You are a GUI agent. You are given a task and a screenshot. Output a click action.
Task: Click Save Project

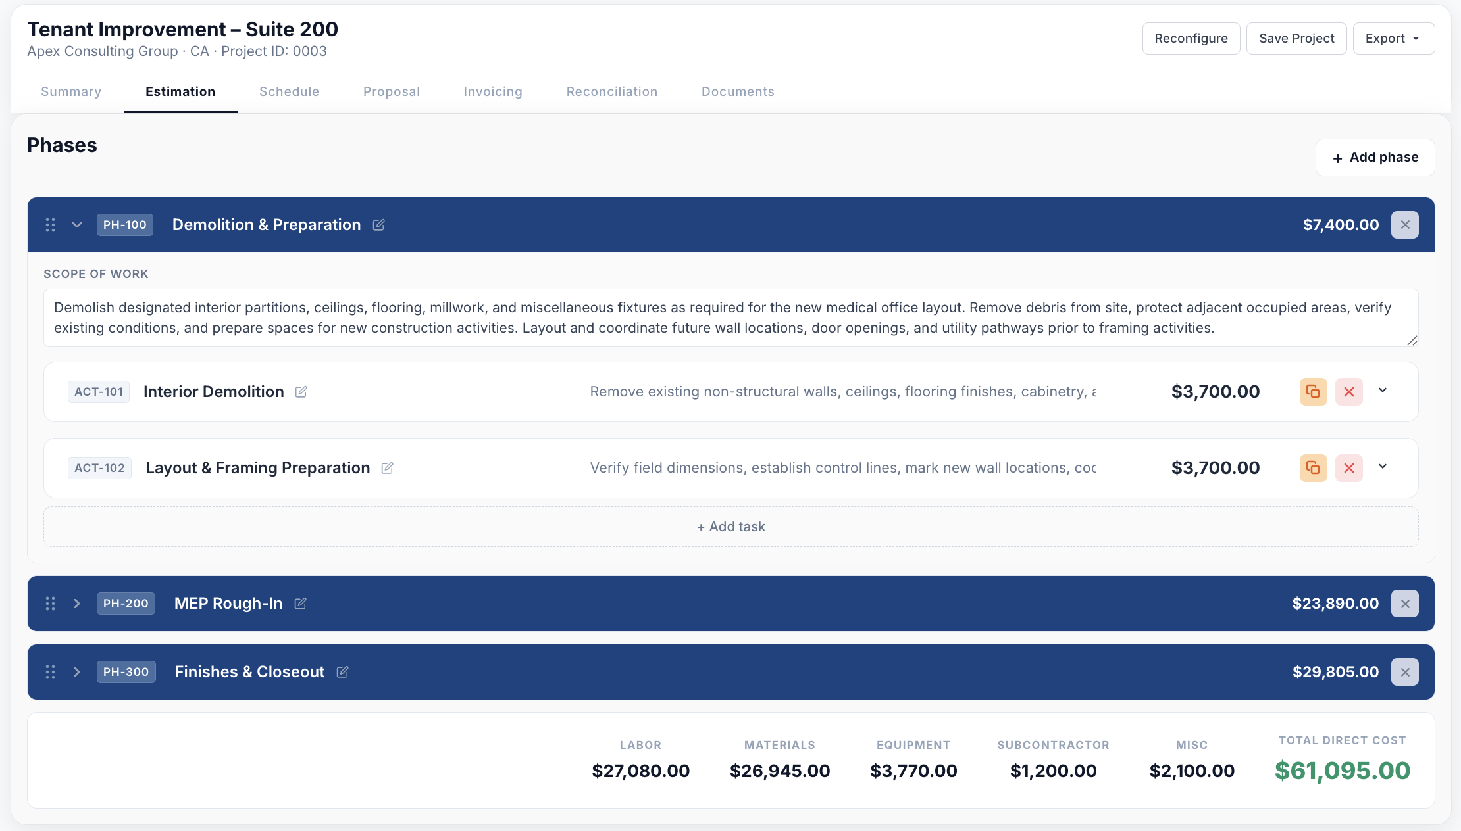(1296, 39)
